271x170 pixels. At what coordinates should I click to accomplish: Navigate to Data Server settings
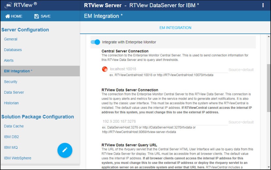[14, 92]
